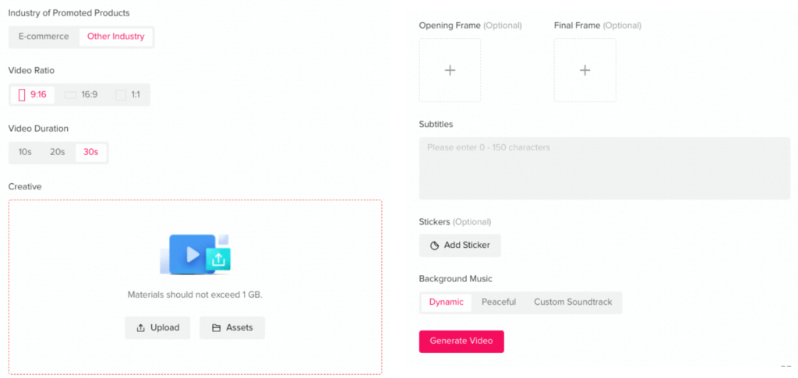Click the plus icon in Final Frame
The height and width of the screenshot is (378, 798).
click(584, 70)
